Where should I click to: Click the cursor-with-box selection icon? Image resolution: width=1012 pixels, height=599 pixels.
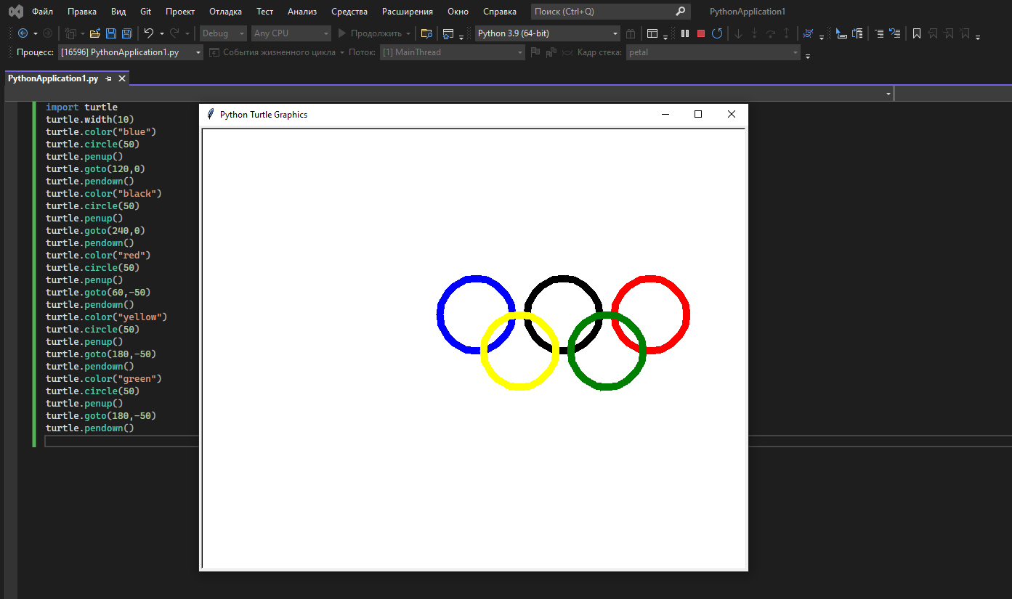click(x=841, y=33)
